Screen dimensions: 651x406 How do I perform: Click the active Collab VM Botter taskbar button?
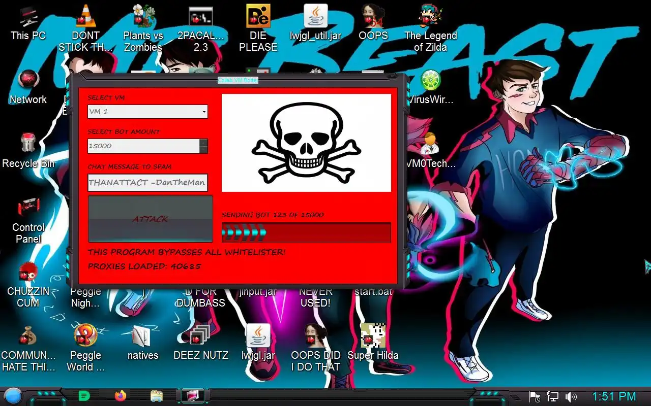[193, 396]
